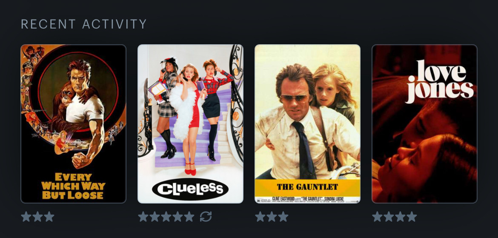Click third star under Every Which Way But Loose
498x238 pixels.
(49, 217)
